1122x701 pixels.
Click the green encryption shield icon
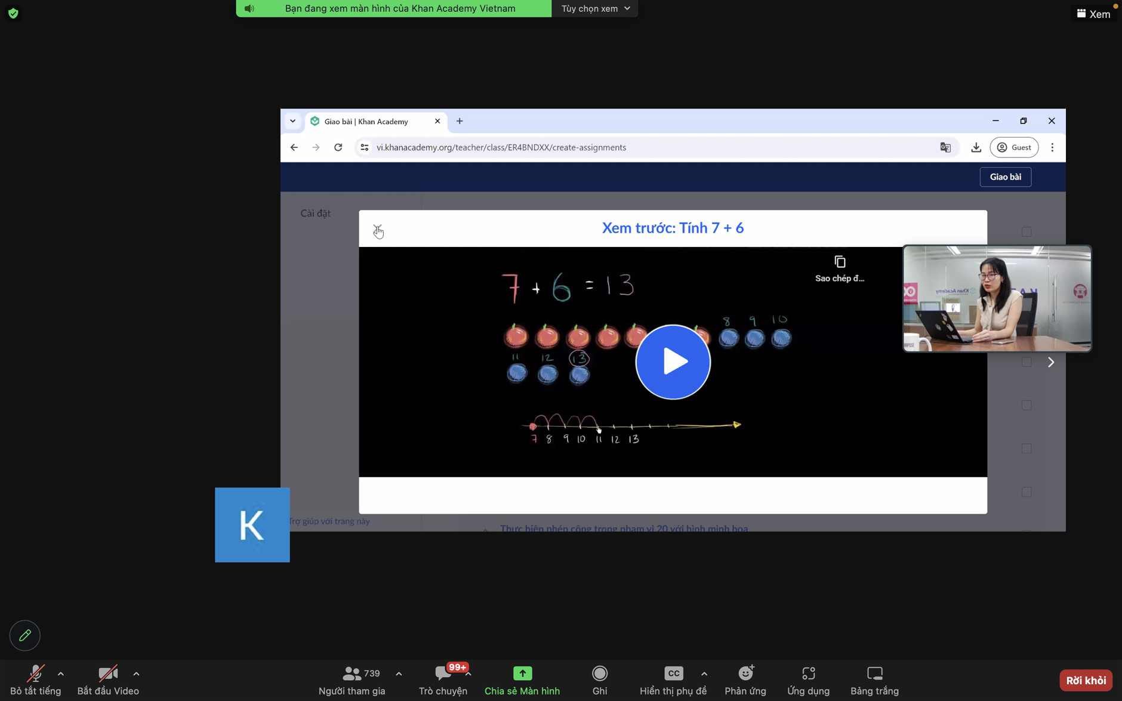pos(13,13)
